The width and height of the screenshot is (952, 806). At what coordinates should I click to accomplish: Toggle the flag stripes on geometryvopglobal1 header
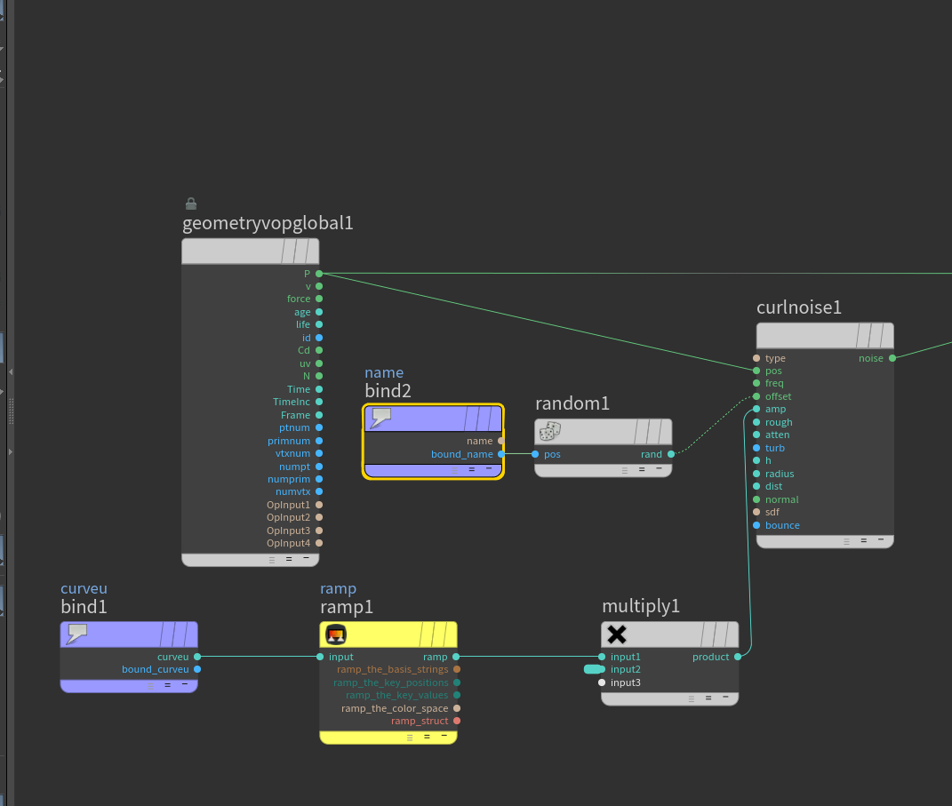299,251
